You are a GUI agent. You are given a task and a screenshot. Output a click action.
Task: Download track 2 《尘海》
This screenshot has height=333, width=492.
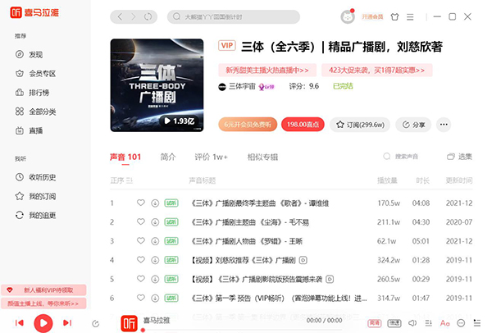[155, 222]
